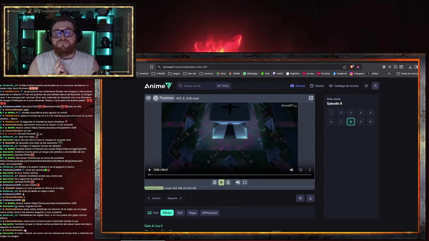This screenshot has width=429, height=241.
Task: Open the YouTube bookmark
Action: coord(323,73)
